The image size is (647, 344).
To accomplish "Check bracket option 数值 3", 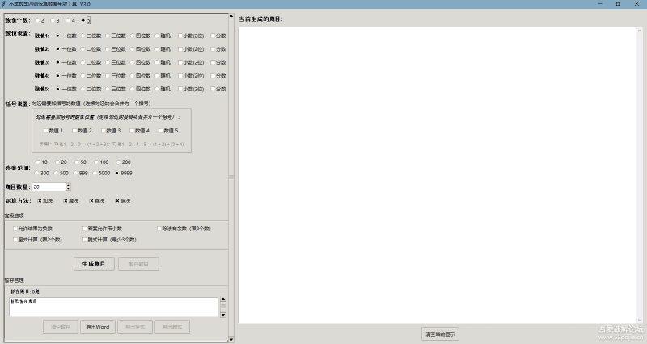I will (111, 131).
